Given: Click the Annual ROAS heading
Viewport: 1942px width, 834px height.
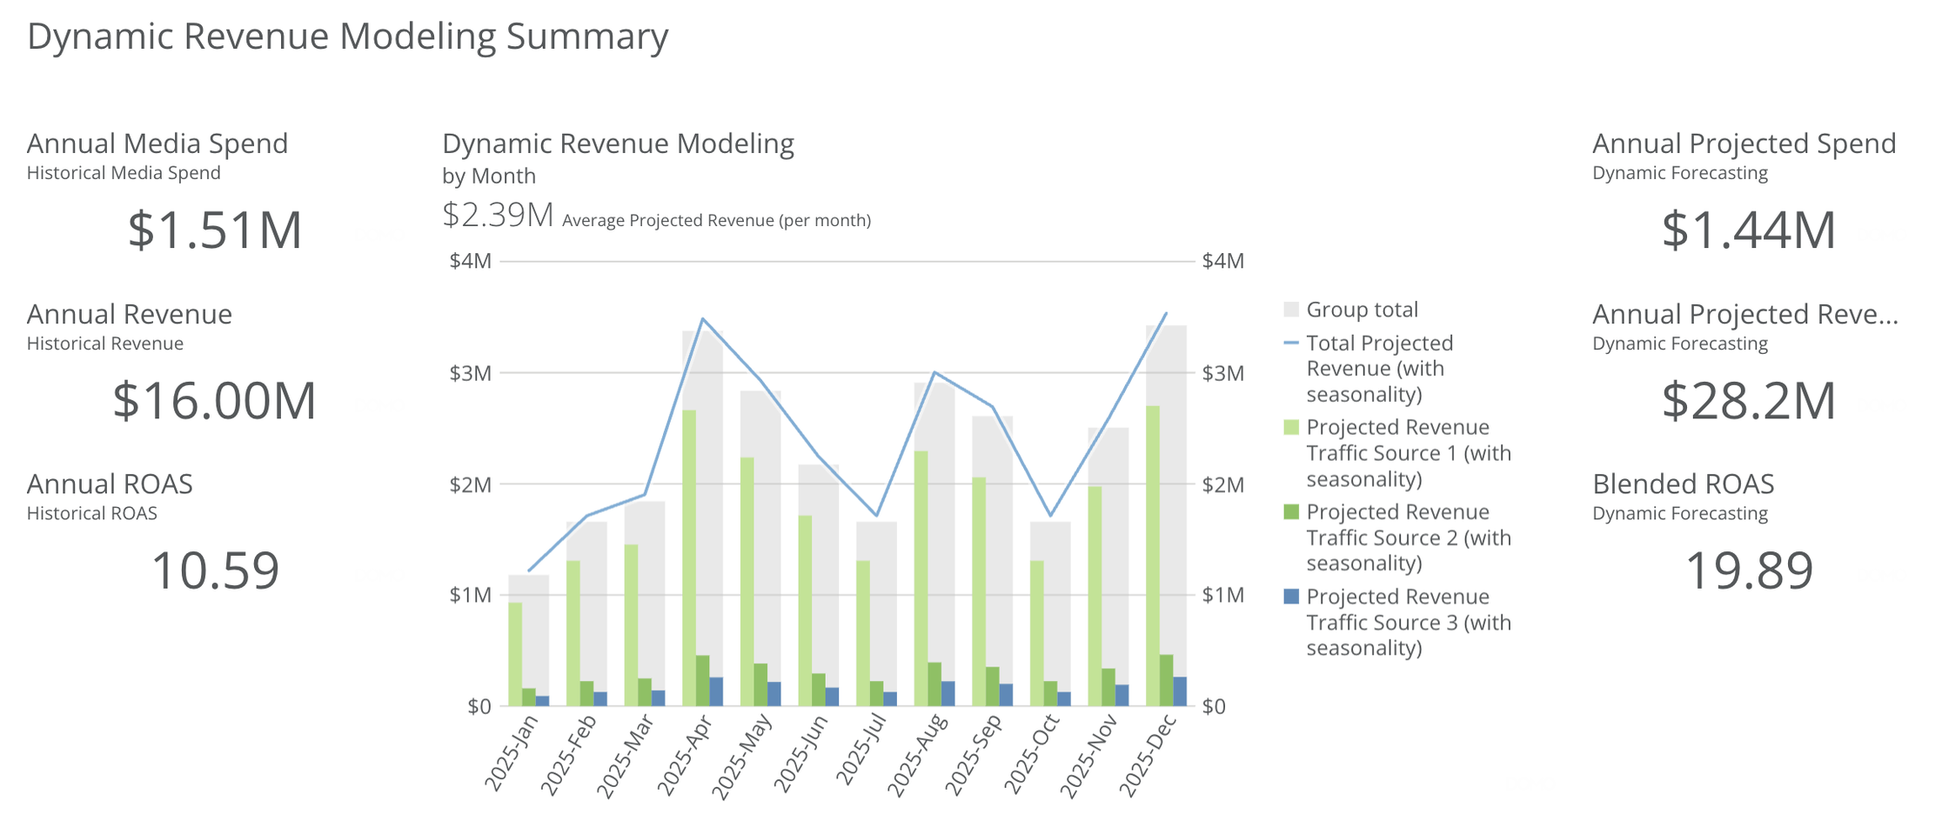Looking at the screenshot, I should (x=110, y=484).
